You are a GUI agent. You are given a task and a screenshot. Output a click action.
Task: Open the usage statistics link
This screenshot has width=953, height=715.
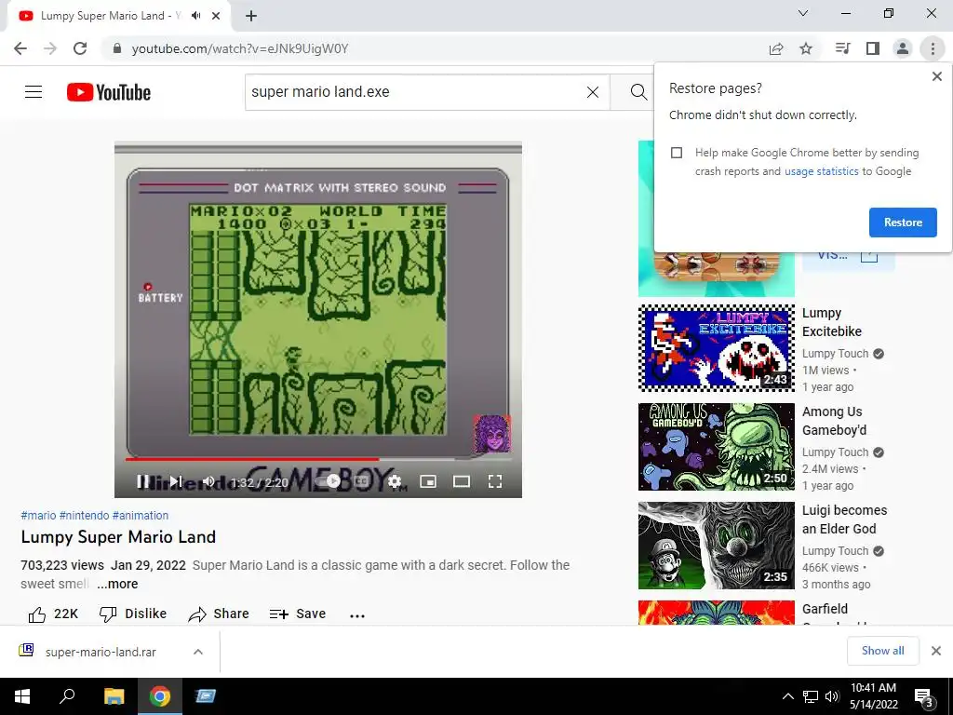tap(821, 171)
